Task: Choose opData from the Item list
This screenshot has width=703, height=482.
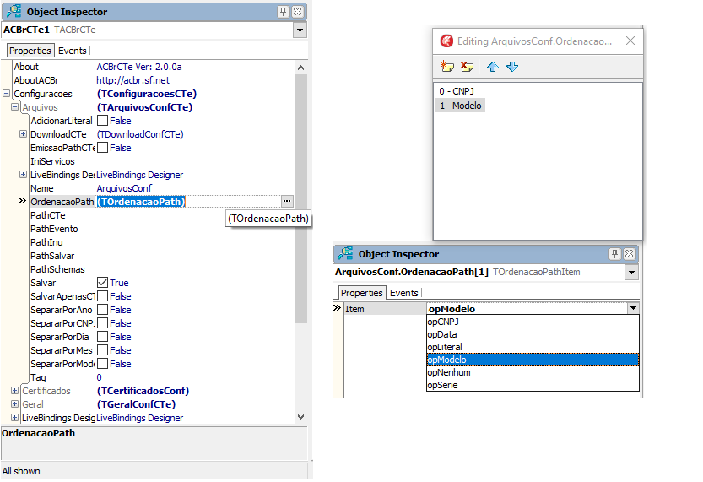Action: tap(533, 334)
